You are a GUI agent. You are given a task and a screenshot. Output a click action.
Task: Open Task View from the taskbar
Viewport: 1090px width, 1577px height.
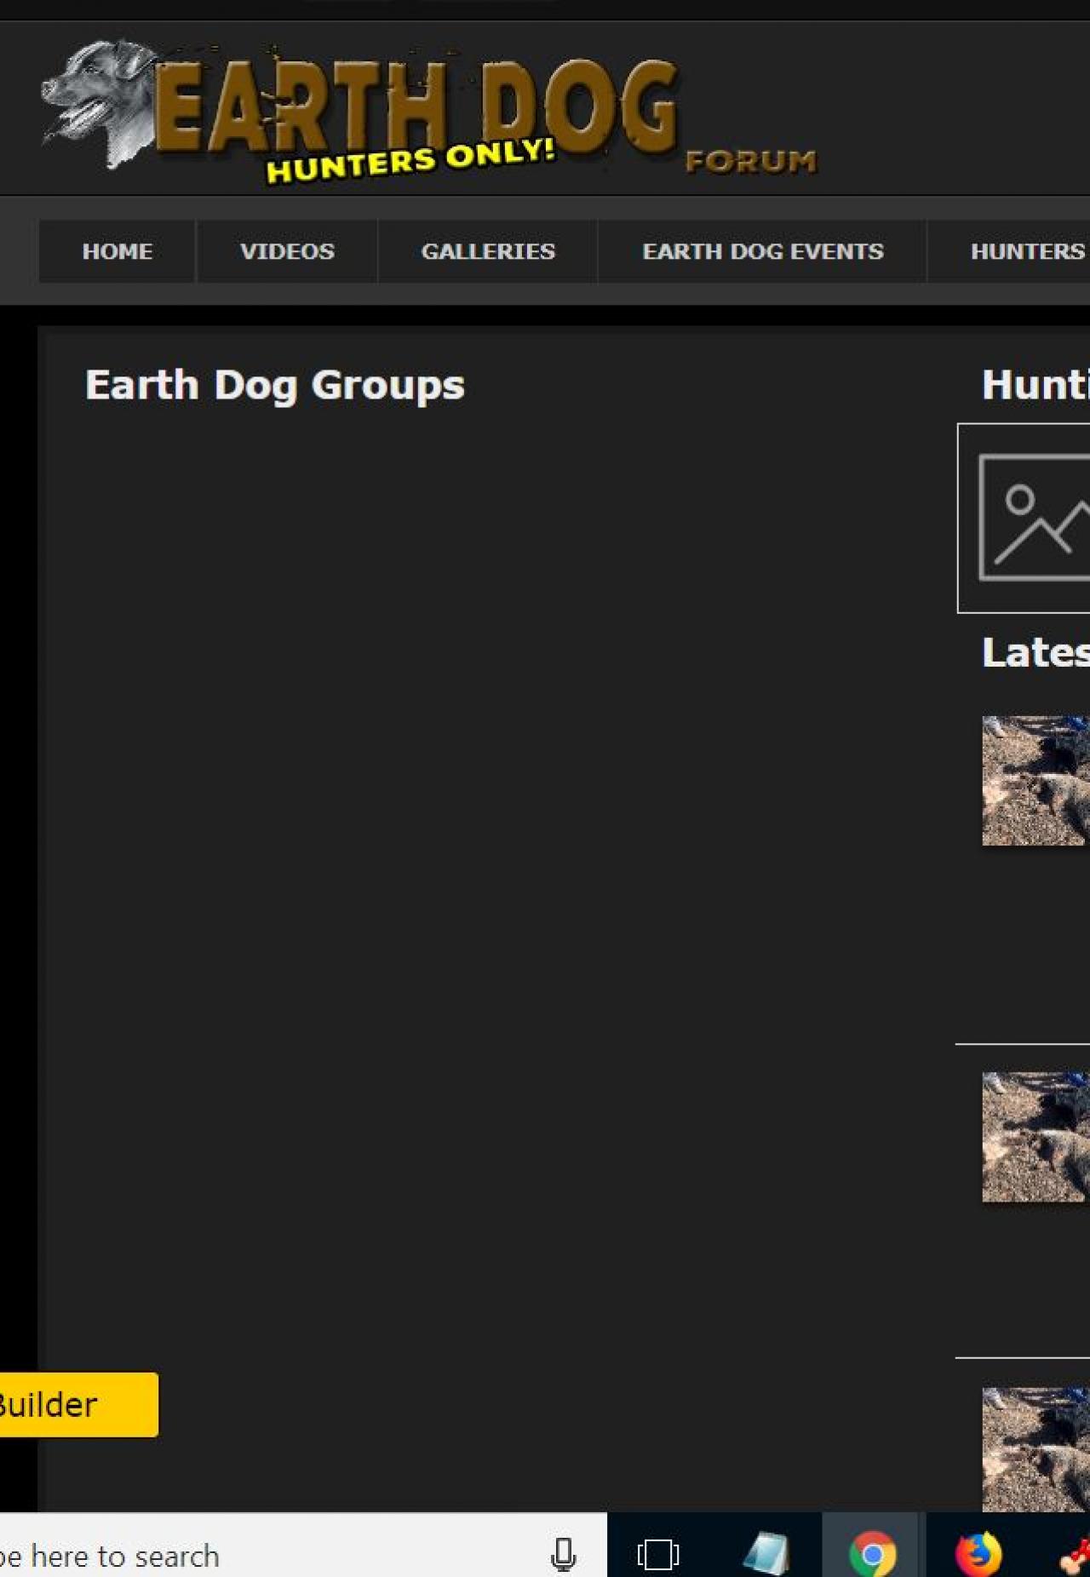[658, 1555]
